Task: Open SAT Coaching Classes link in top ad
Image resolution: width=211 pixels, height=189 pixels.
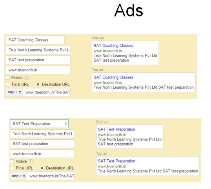Action: click(113, 77)
